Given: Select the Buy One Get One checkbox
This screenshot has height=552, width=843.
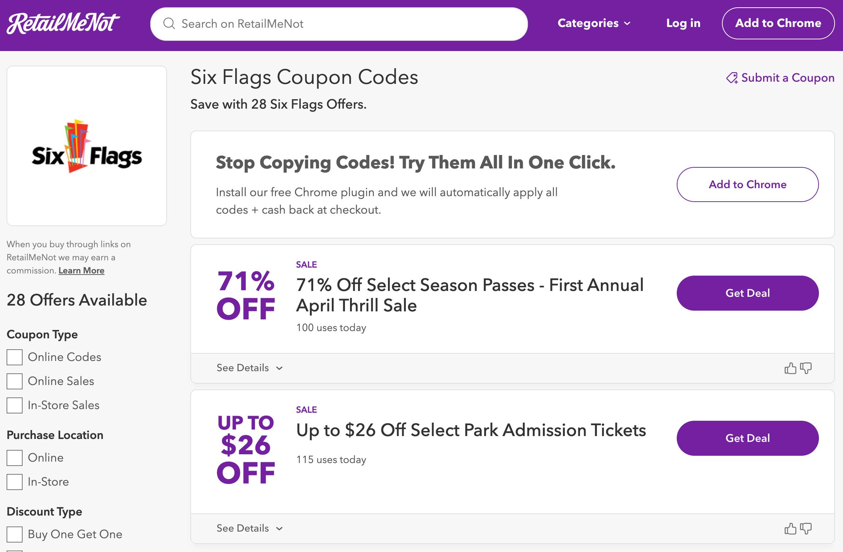Looking at the screenshot, I should [15, 534].
